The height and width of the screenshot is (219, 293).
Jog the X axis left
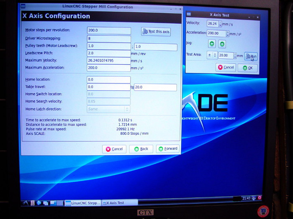tap(212, 44)
